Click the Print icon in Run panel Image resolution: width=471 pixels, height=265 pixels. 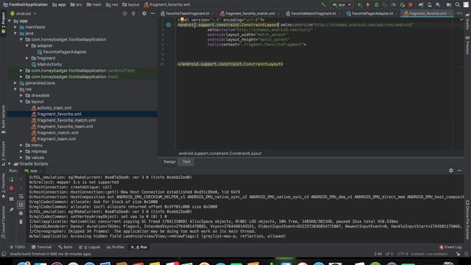click(21, 213)
